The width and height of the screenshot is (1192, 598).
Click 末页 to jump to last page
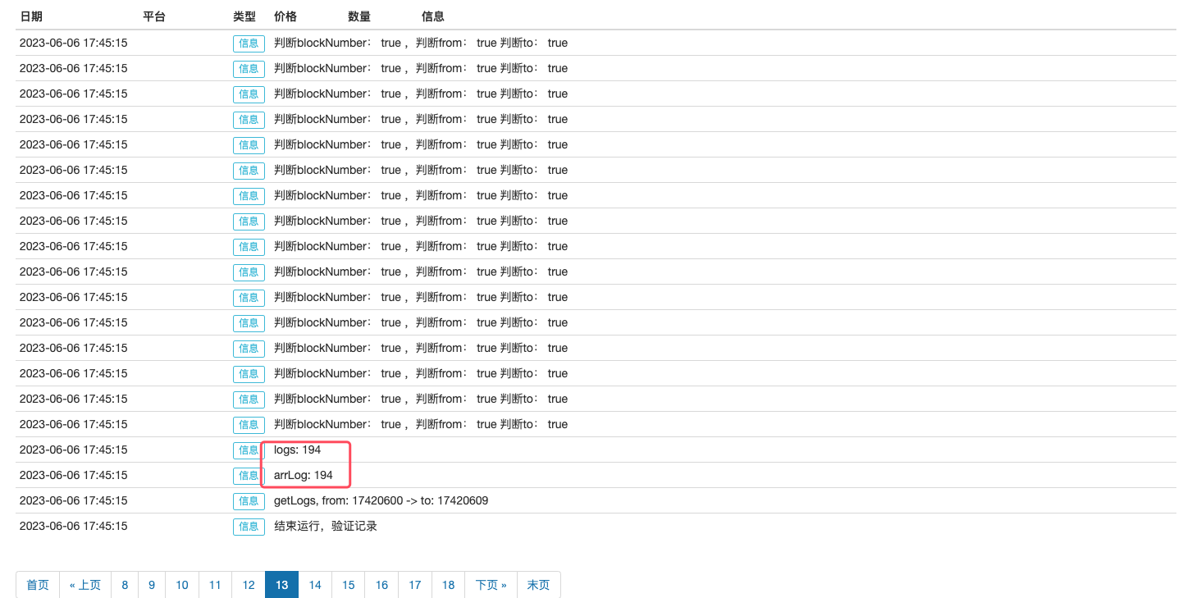point(538,585)
